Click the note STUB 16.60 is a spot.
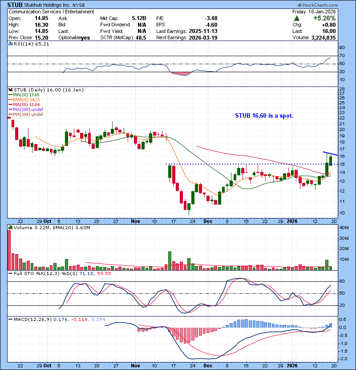The width and height of the screenshot is (356, 370). (264, 115)
